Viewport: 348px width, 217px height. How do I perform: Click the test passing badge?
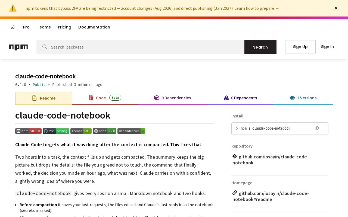[x=56, y=131]
